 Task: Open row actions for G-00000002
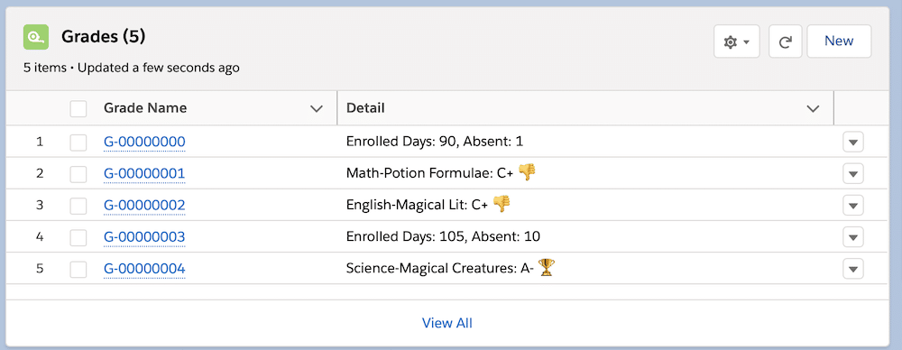pos(853,205)
